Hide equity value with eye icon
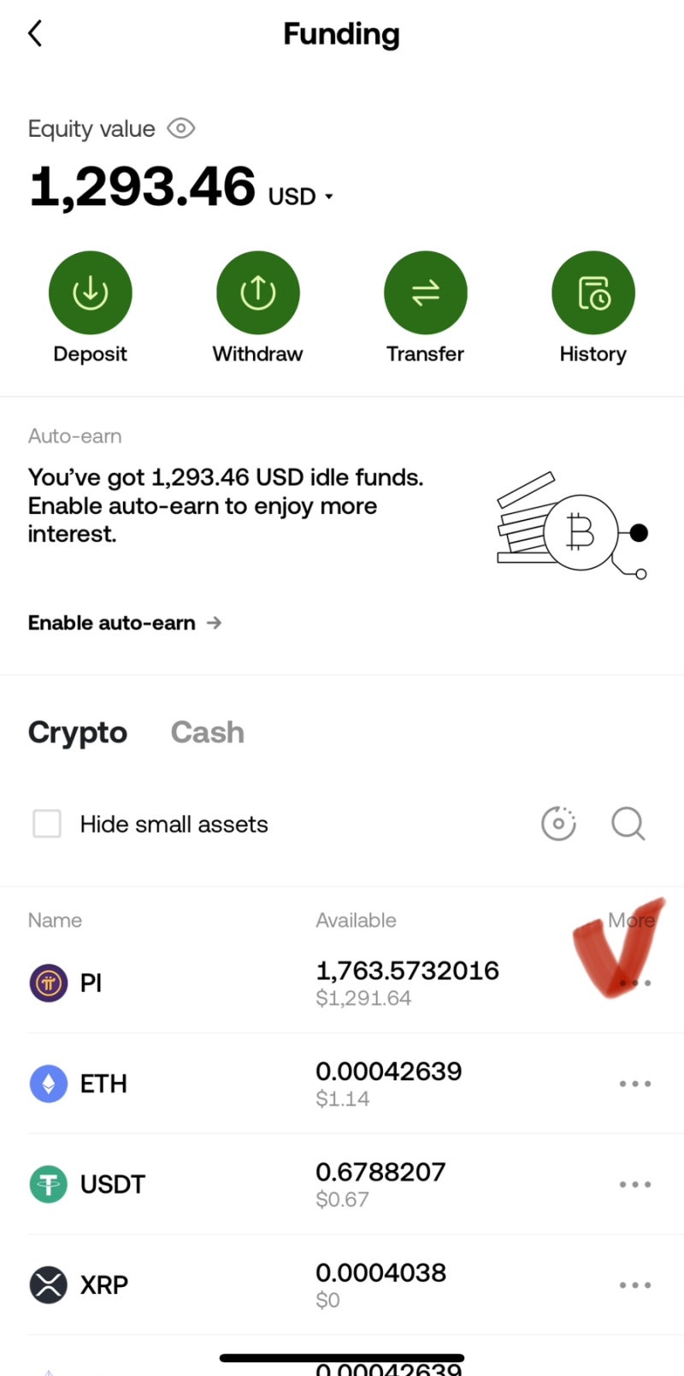Viewport: 684px width, 1376px height. (181, 128)
